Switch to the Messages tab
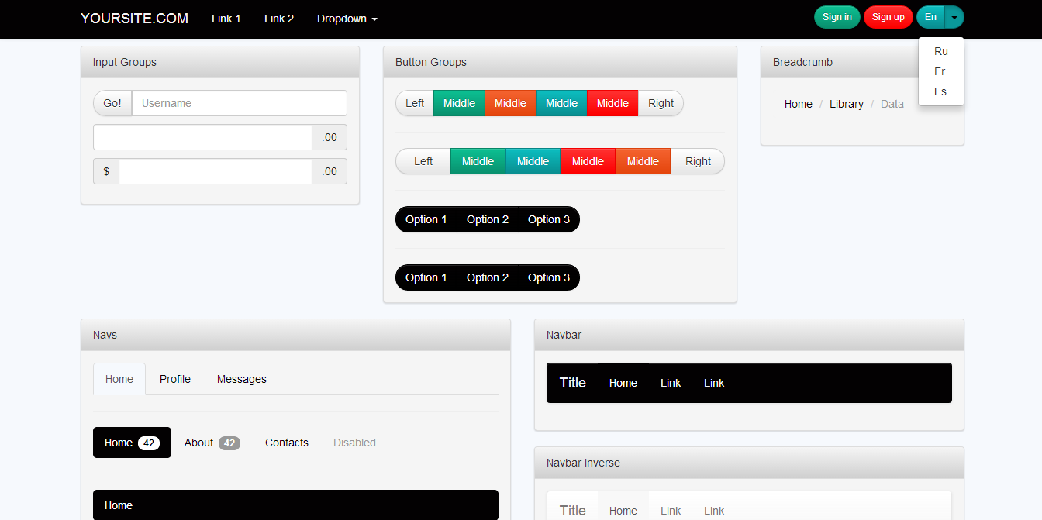 (241, 379)
